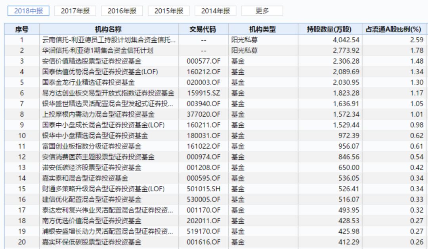Click trading code 160211.OF
The image size is (428, 249).
[x=203, y=124]
